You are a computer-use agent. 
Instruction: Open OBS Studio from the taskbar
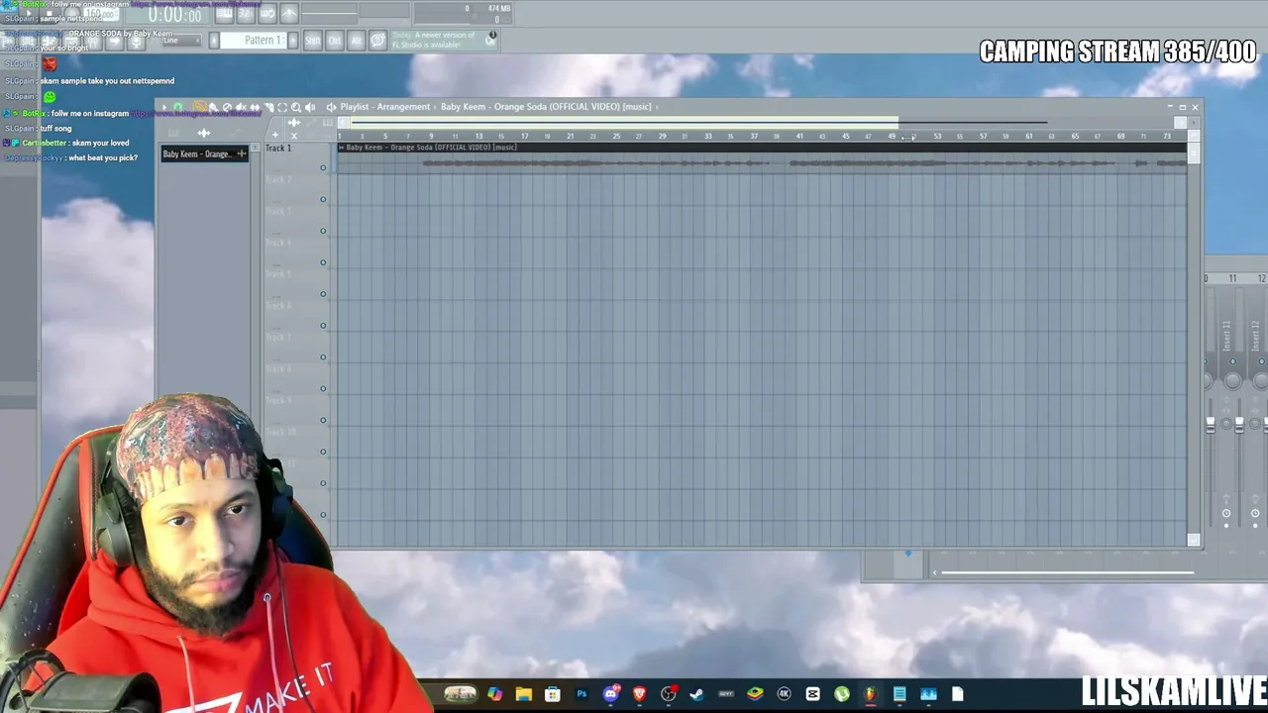[x=669, y=694]
